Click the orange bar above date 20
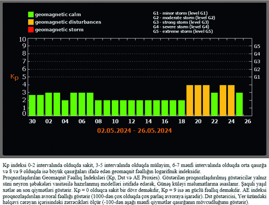This screenshot has width=269, height=205. (x=198, y=101)
